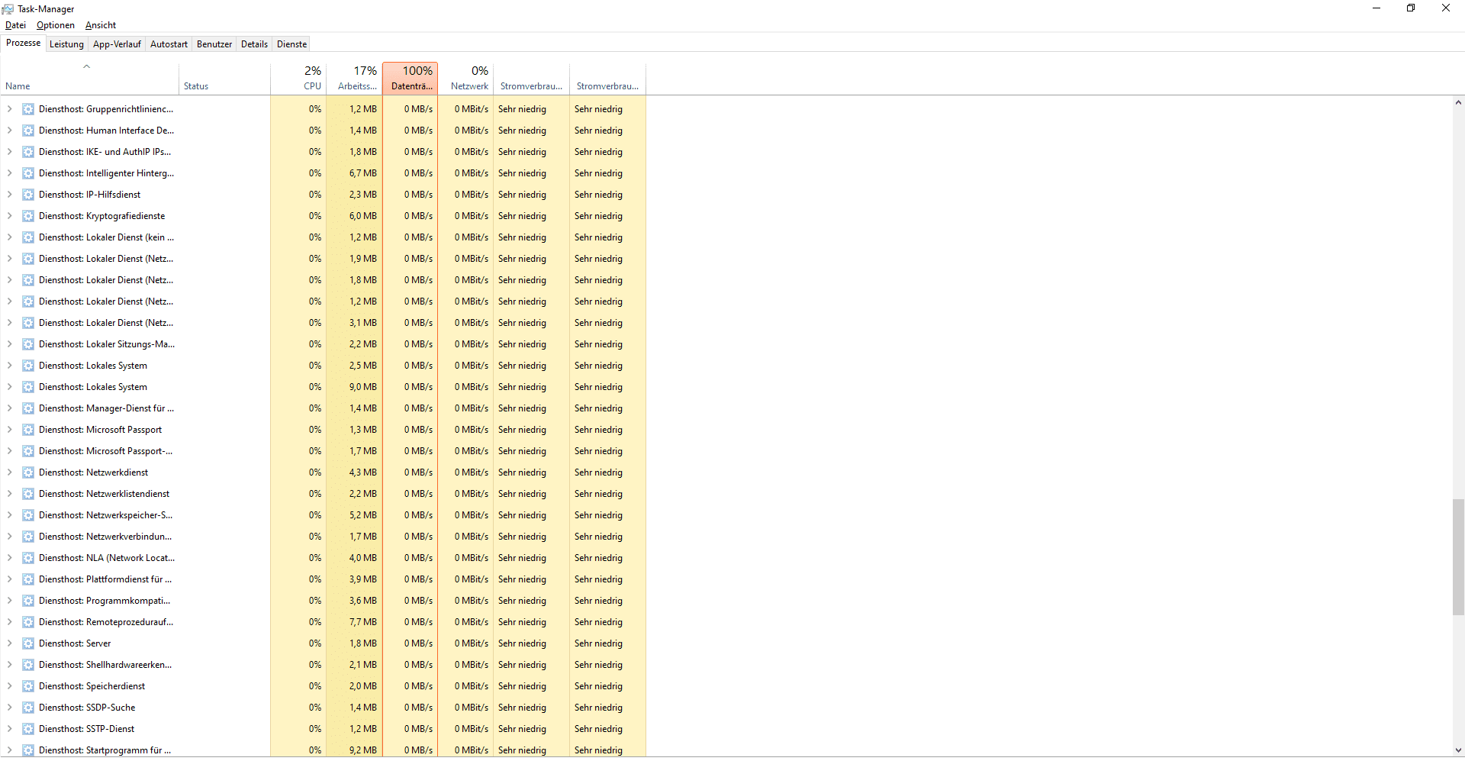Expand the Diensthost: Kryptografiedienste row
1465x761 pixels.
10,216
